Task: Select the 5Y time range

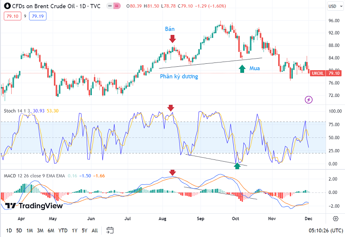Action: [84, 230]
